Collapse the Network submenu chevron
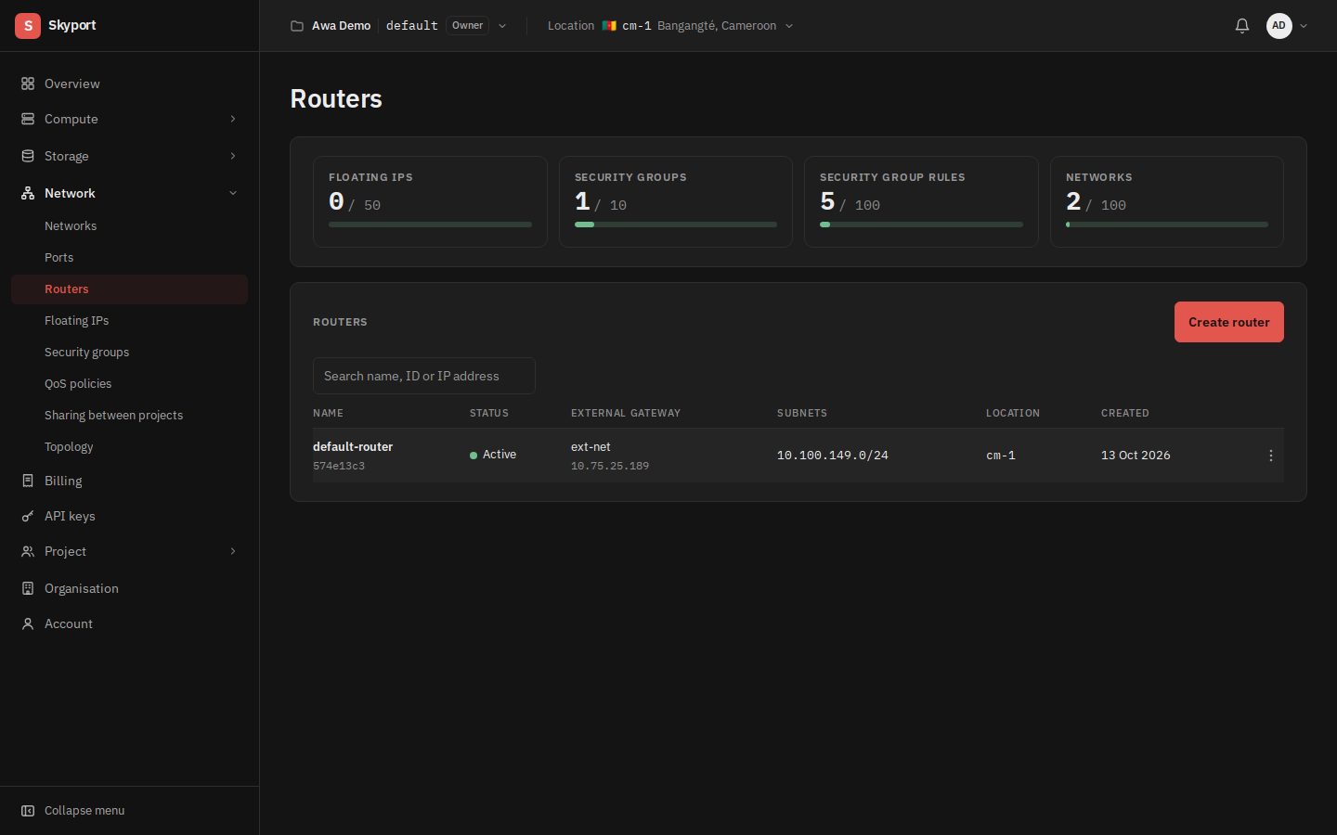 (233, 193)
